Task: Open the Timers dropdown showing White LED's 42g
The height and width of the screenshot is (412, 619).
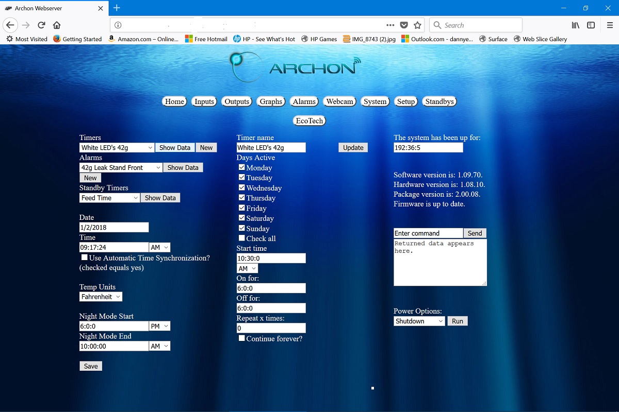Action: click(117, 147)
